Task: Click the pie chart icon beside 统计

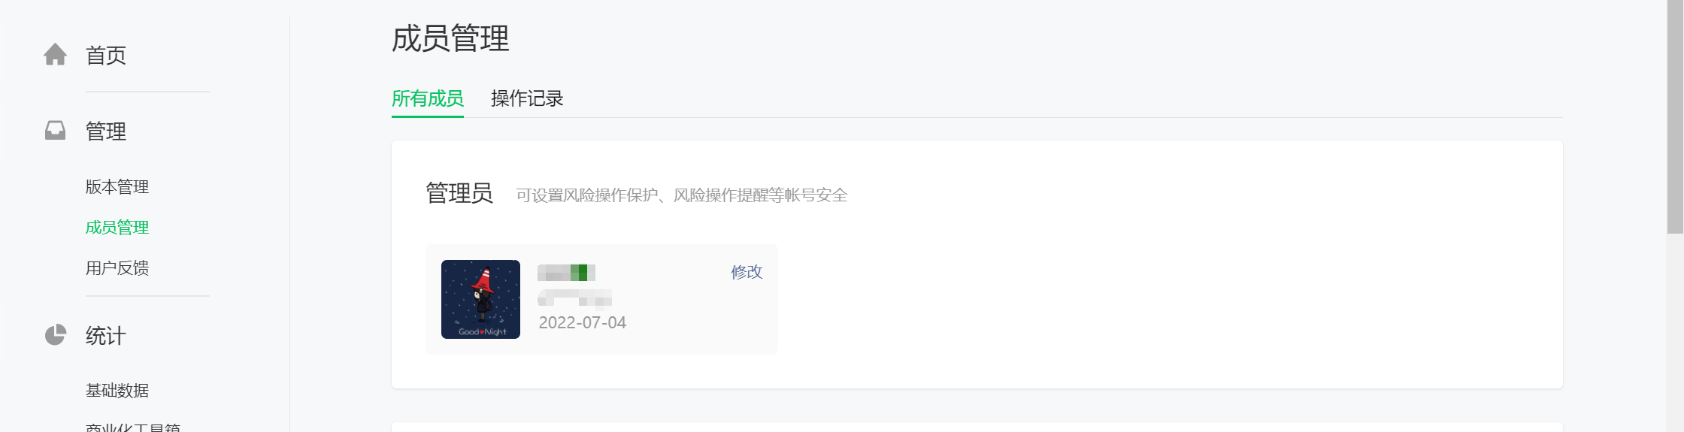Action: click(x=56, y=335)
